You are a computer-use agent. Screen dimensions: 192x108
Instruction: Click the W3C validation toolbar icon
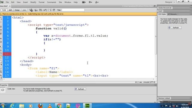[x=45, y=10]
